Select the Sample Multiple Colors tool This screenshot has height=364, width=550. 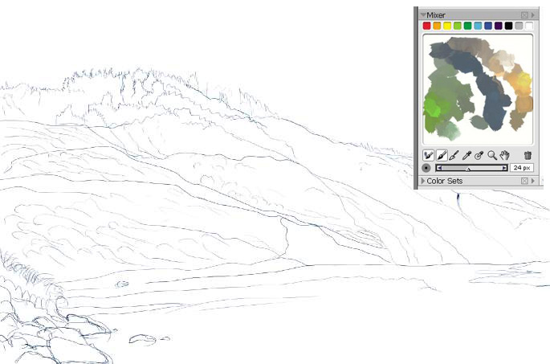pos(479,155)
